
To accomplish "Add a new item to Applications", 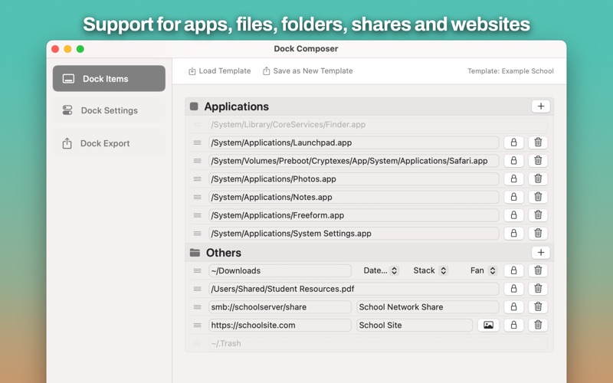I will 541,106.
